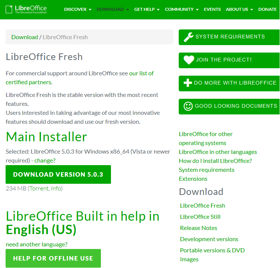Click the heart icon on Join the Project

(x=189, y=60)
